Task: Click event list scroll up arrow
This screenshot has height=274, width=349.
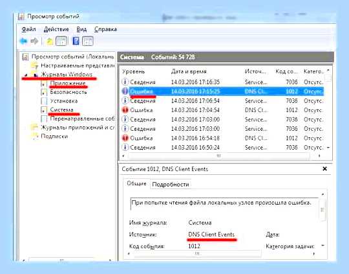Action: 328,71
